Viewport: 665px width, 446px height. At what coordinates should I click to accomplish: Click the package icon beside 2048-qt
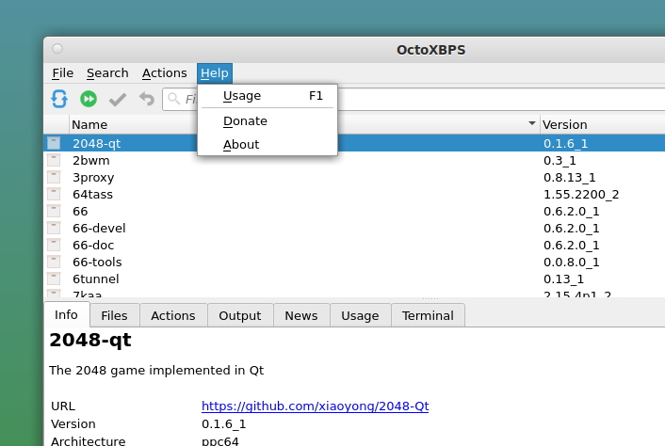click(x=54, y=143)
